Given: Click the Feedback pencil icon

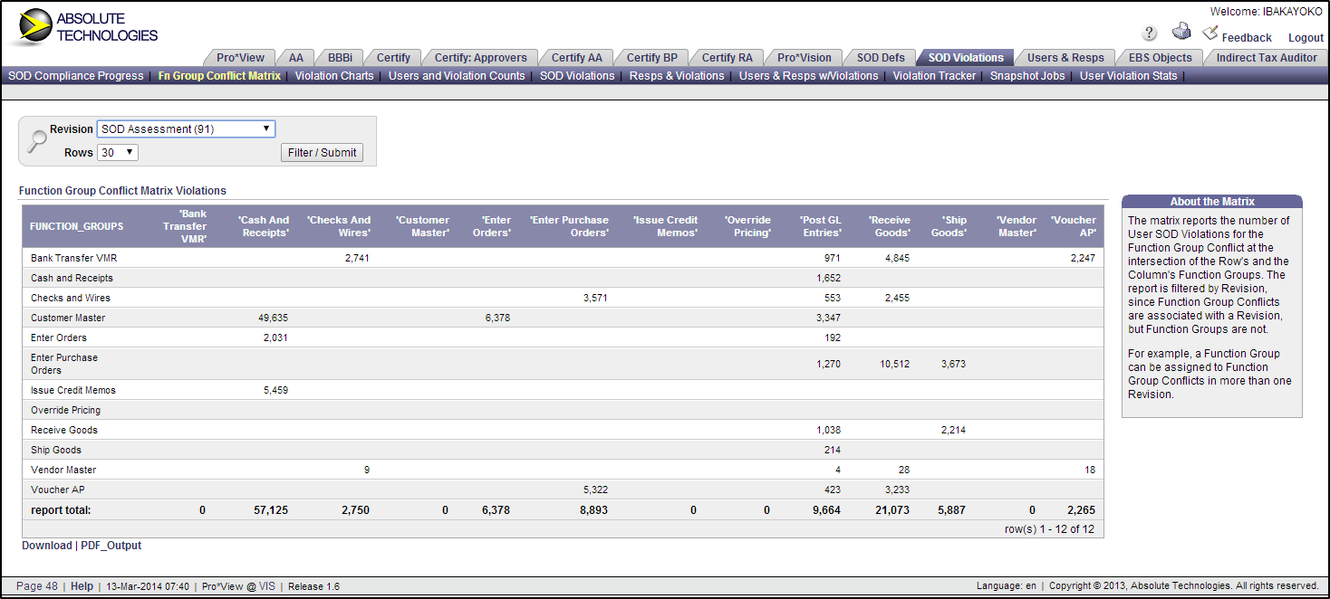Looking at the screenshot, I should pos(1210,33).
